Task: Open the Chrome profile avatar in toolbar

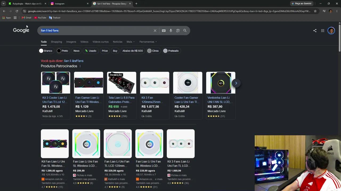Action: [330, 11]
